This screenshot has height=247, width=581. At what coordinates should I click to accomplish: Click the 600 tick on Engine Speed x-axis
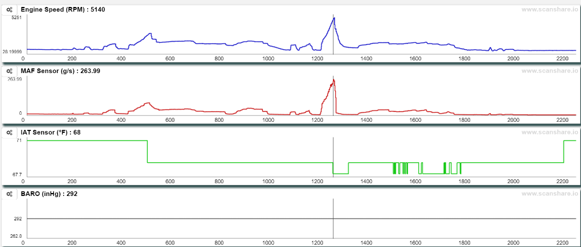tap(170, 59)
